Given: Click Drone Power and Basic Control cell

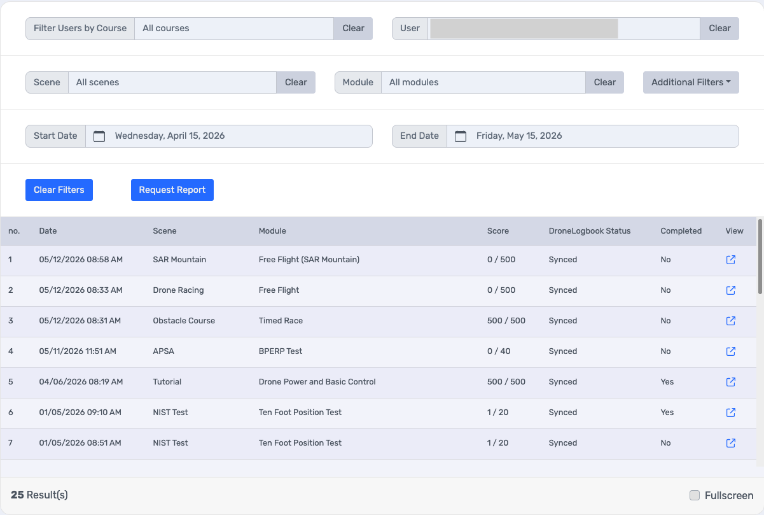Looking at the screenshot, I should coord(317,382).
